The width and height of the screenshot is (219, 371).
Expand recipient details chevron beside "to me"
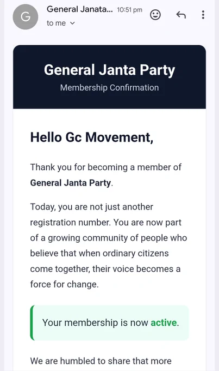coord(72,23)
